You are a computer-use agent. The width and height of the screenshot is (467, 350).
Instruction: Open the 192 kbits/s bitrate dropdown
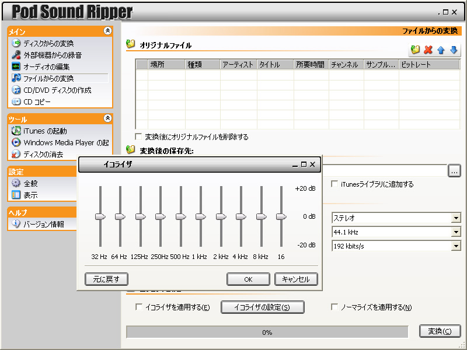pos(455,246)
